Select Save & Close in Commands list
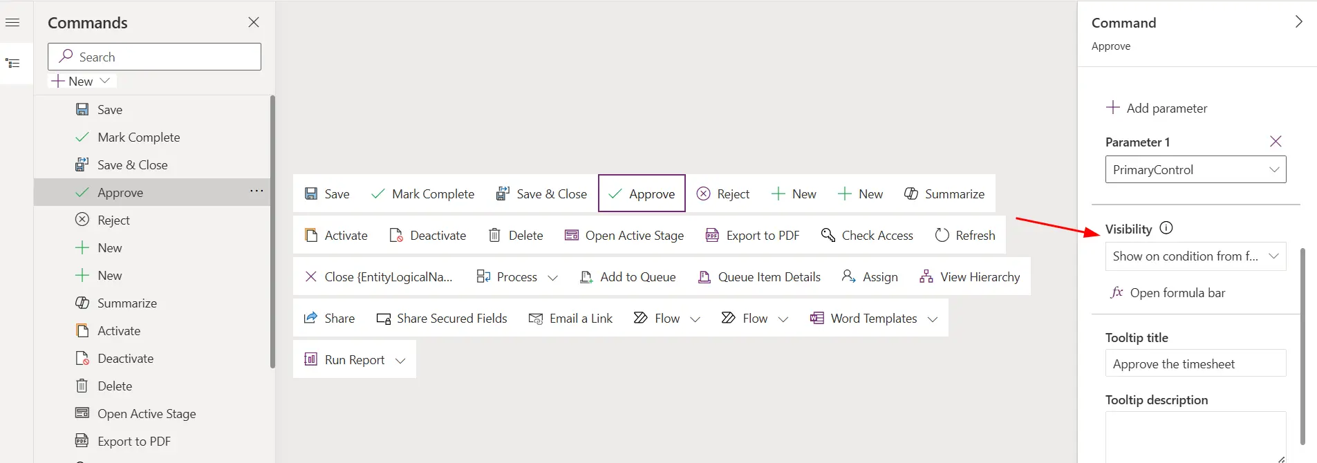This screenshot has height=463, width=1317. (x=151, y=164)
